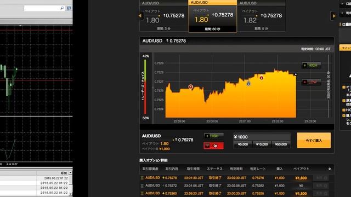This screenshot has width=351, height=197.
Task: Click hourglass icon of the 22:59:20 JST row
Action: point(142,193)
